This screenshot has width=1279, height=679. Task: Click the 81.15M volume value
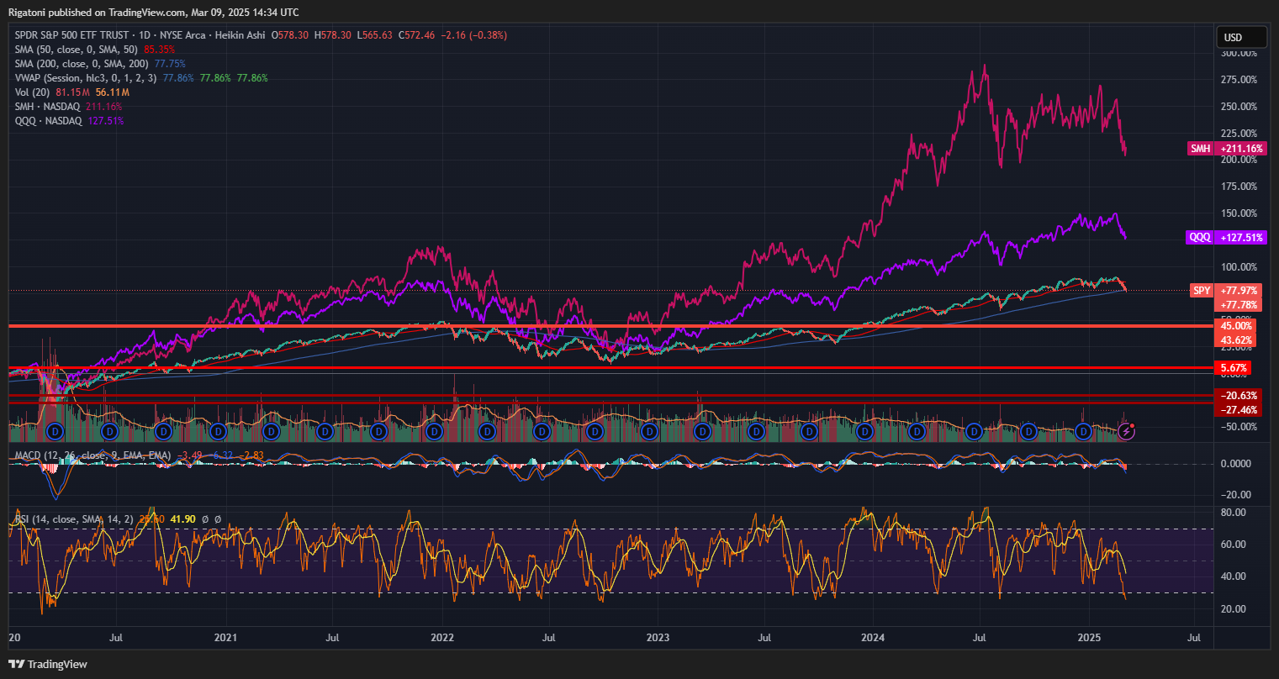click(73, 92)
